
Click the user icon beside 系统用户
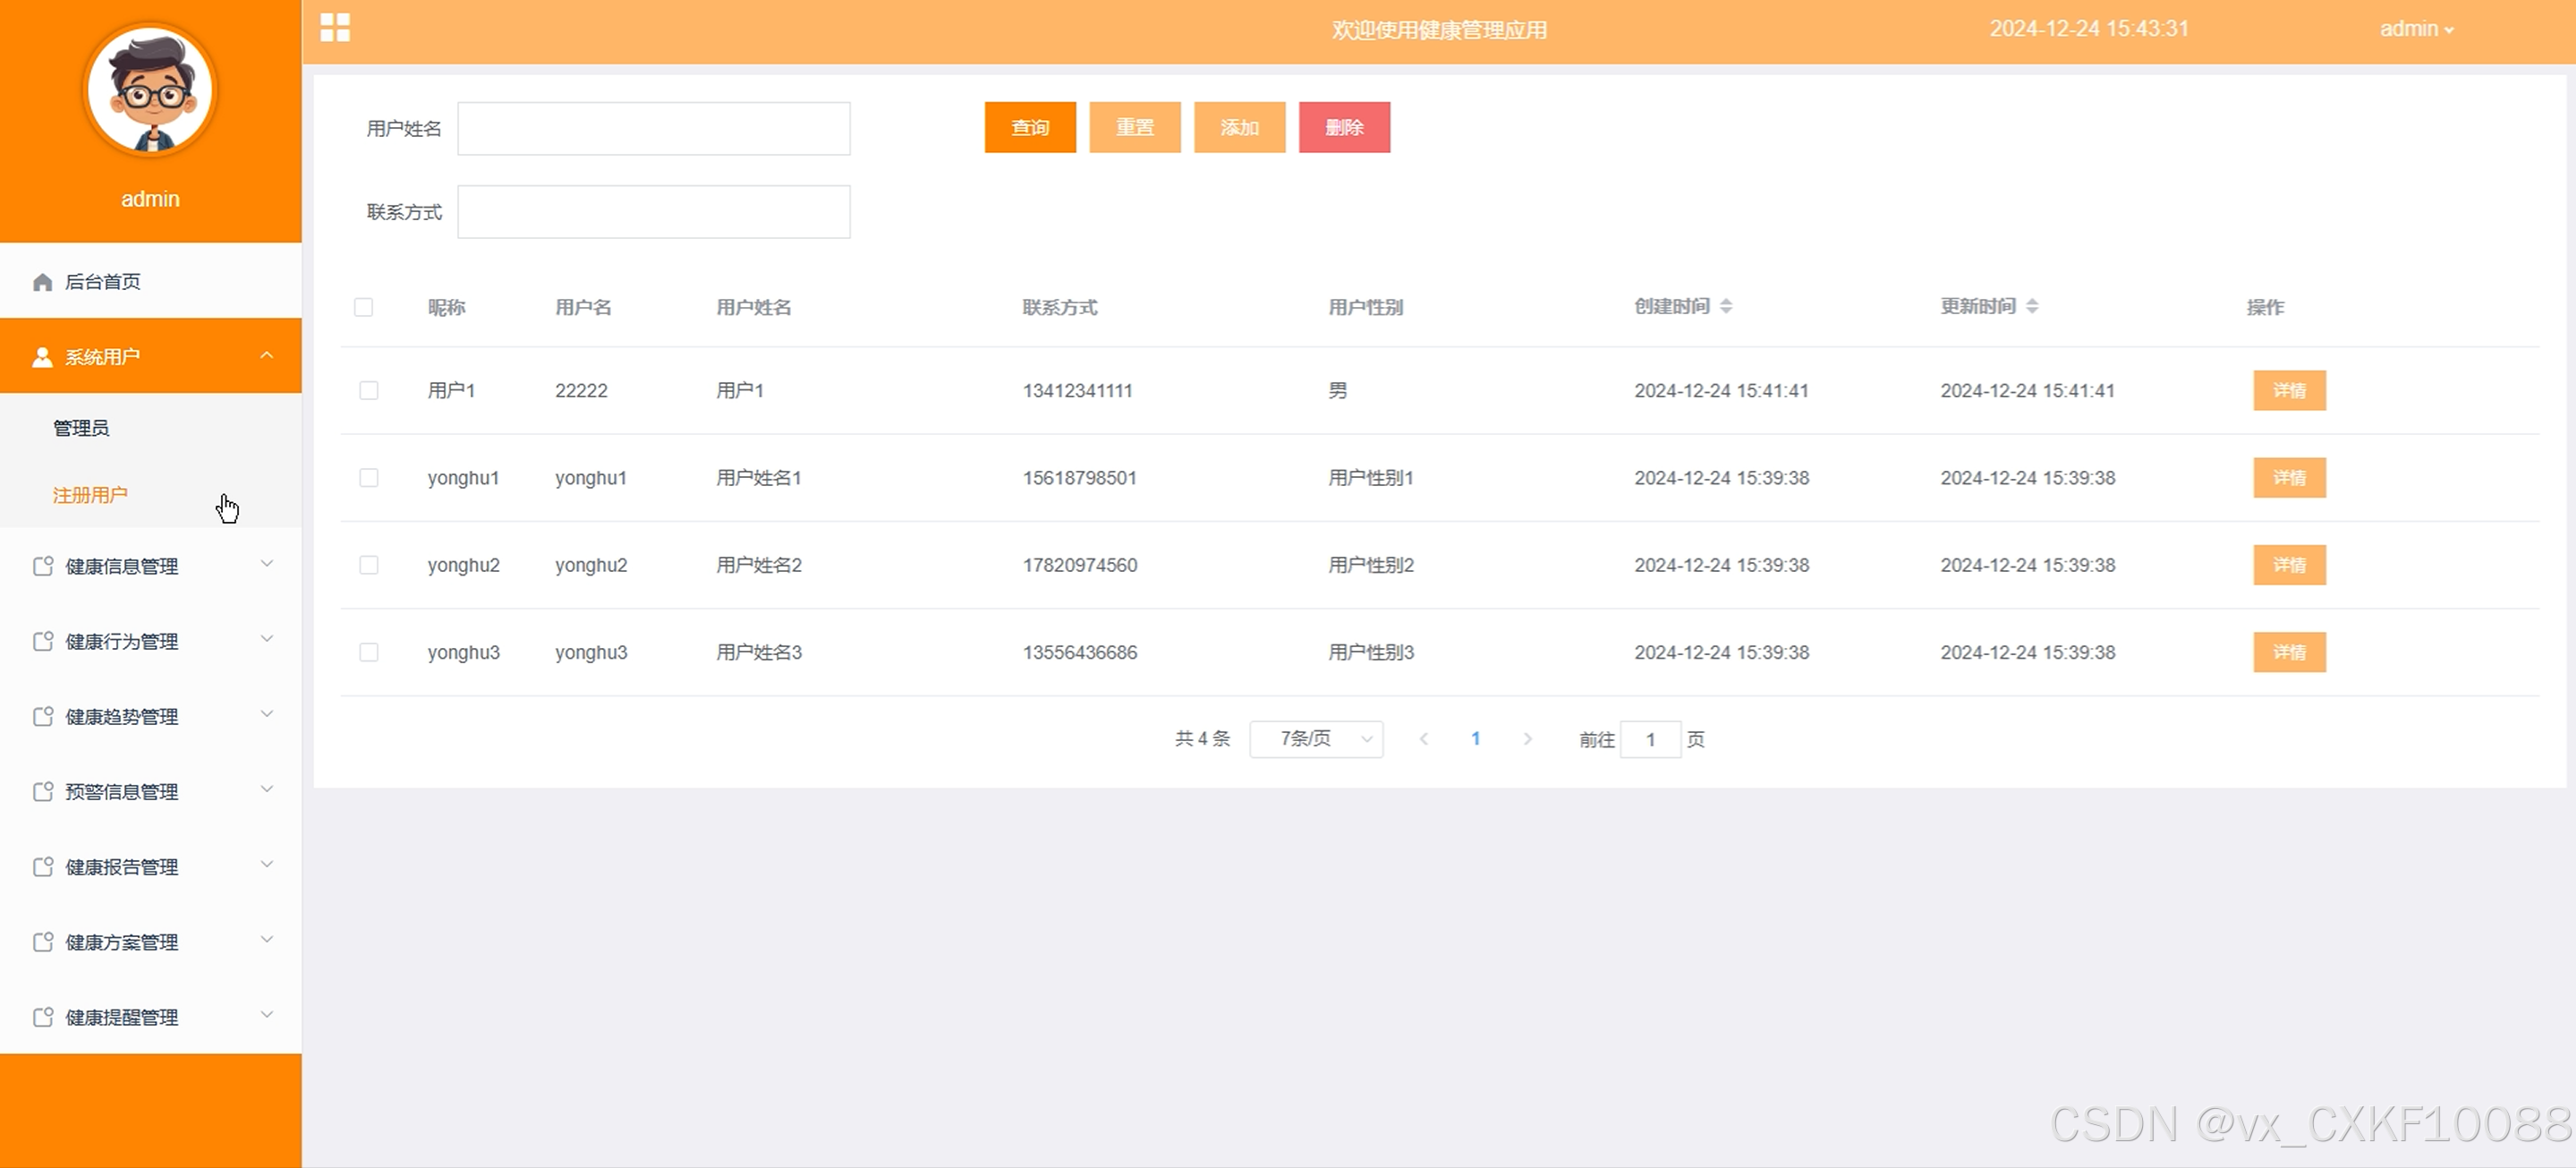(42, 357)
